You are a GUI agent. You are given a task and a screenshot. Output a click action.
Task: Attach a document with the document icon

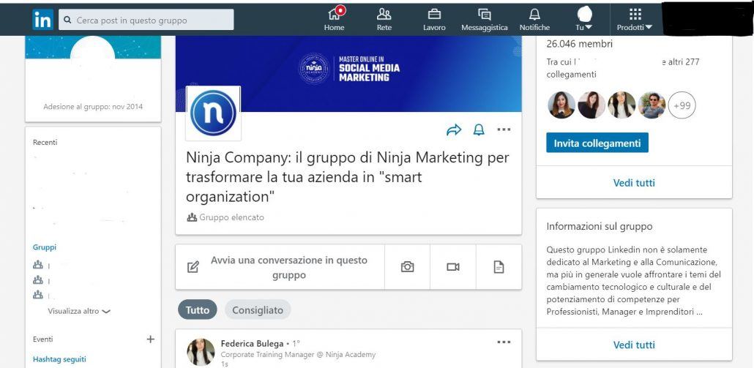coord(499,267)
